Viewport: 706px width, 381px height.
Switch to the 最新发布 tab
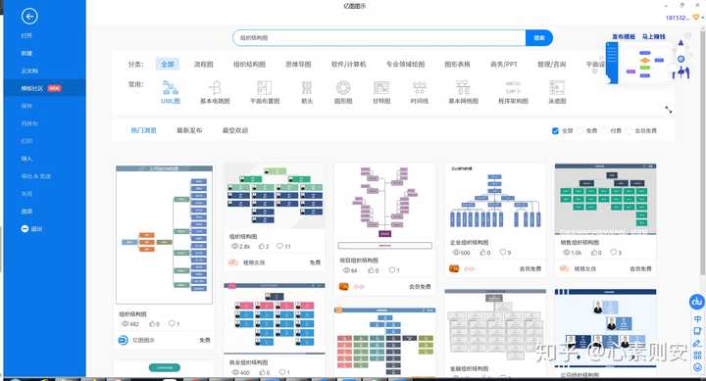[x=189, y=130]
